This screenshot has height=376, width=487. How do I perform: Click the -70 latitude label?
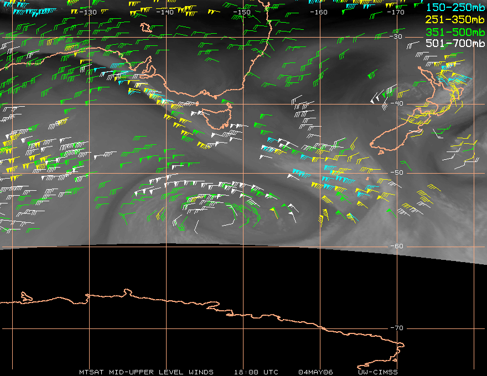click(397, 328)
